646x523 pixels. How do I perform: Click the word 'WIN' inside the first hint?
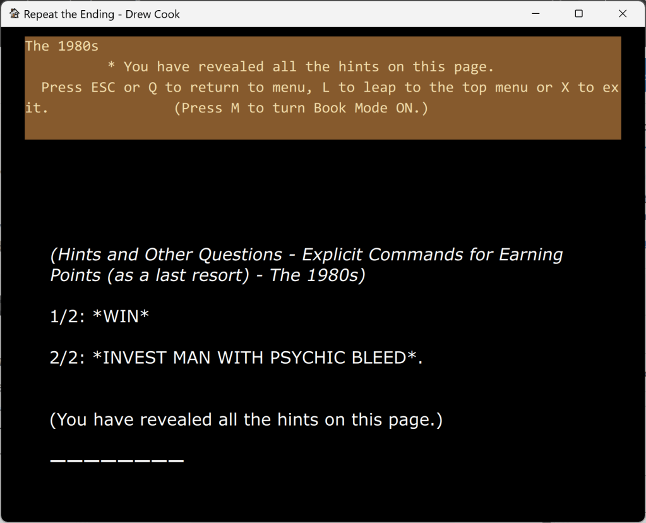[x=120, y=316]
